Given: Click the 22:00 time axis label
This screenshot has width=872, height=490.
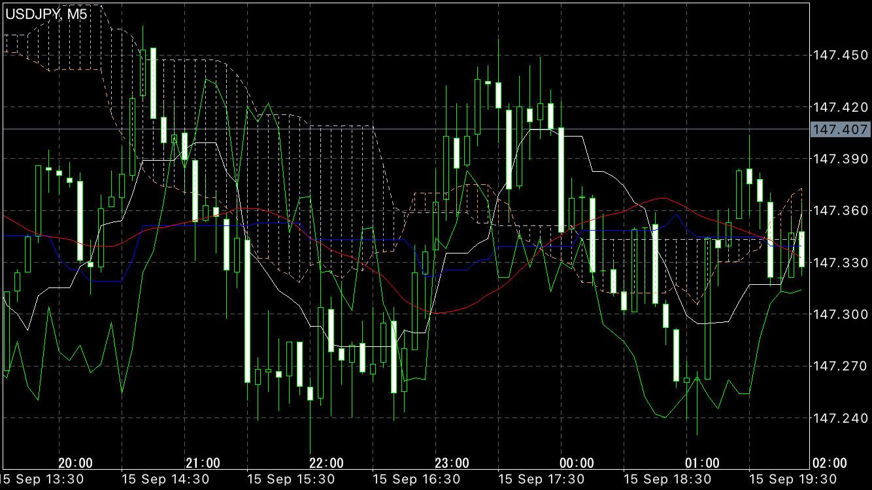Looking at the screenshot, I should [326, 463].
